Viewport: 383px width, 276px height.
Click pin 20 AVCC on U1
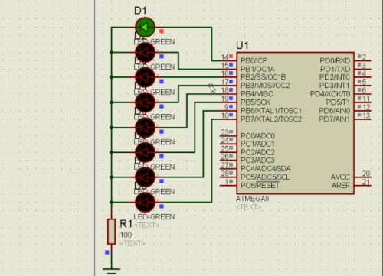(362, 177)
